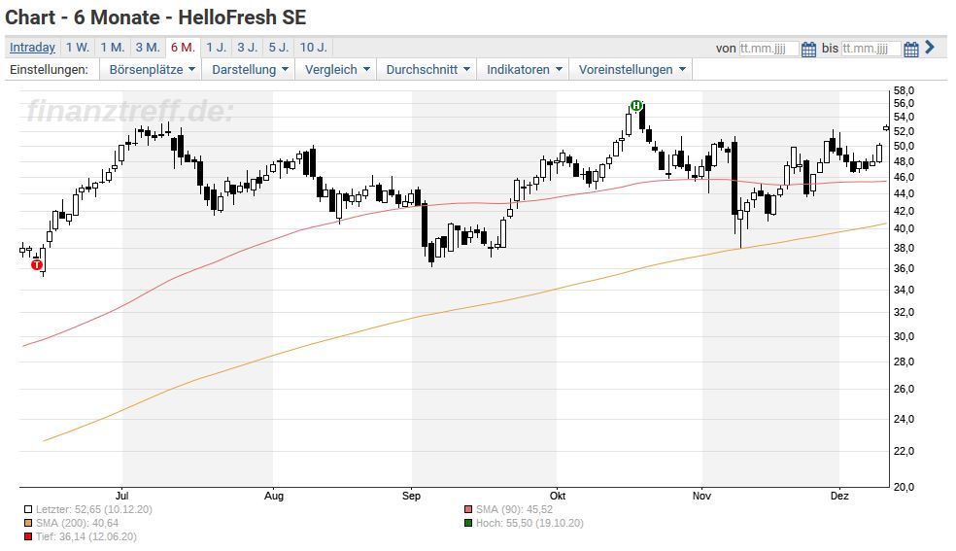Image resolution: width=956 pixels, height=551 pixels.
Task: Click the 'Dez' x-axis label
Action: 839,496
